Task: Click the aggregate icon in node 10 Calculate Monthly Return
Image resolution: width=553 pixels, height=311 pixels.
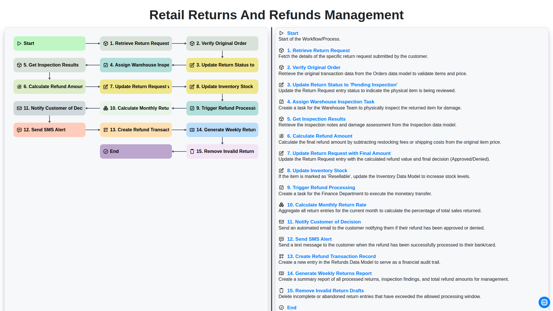Action: tap(106, 108)
